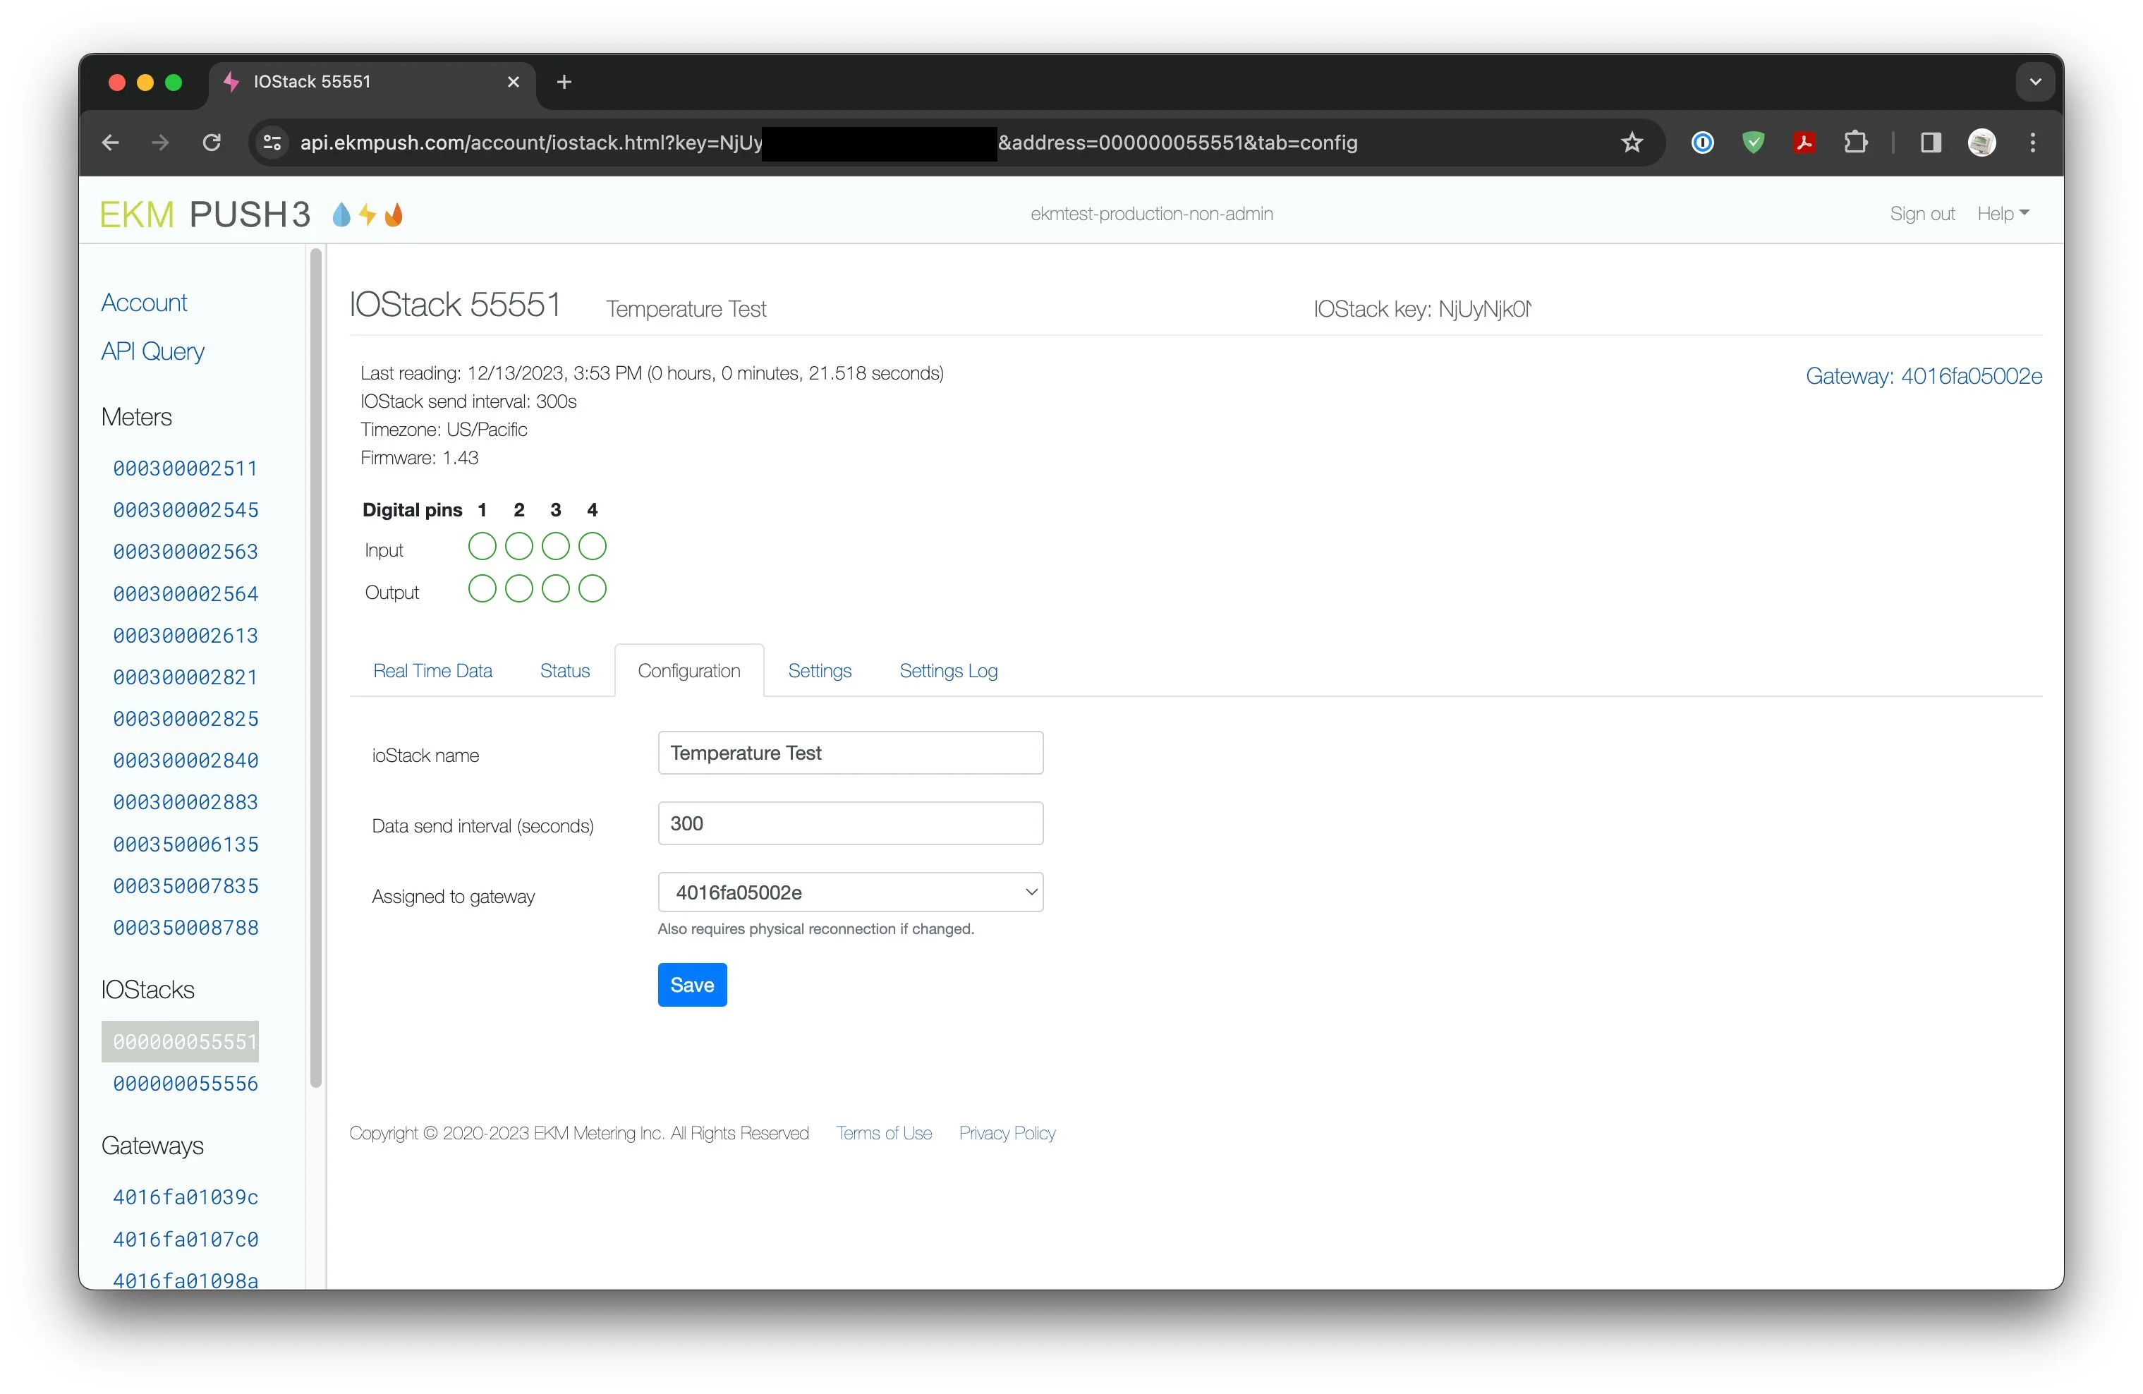The image size is (2143, 1394).
Task: Toggle digital Output pin 3 circle
Action: tap(556, 589)
